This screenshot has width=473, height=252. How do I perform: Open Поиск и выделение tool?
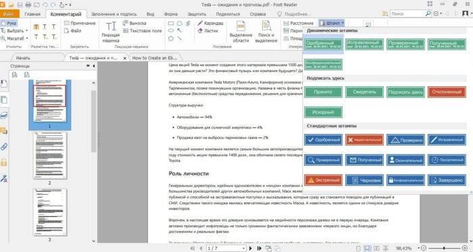266,32
